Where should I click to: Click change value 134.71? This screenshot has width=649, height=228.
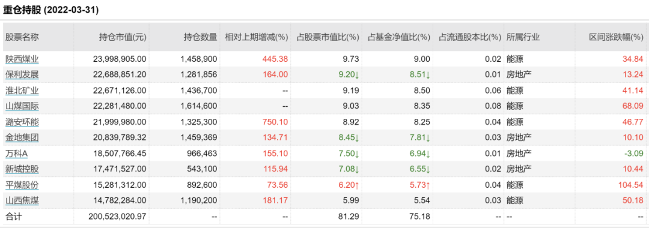[x=275, y=137]
